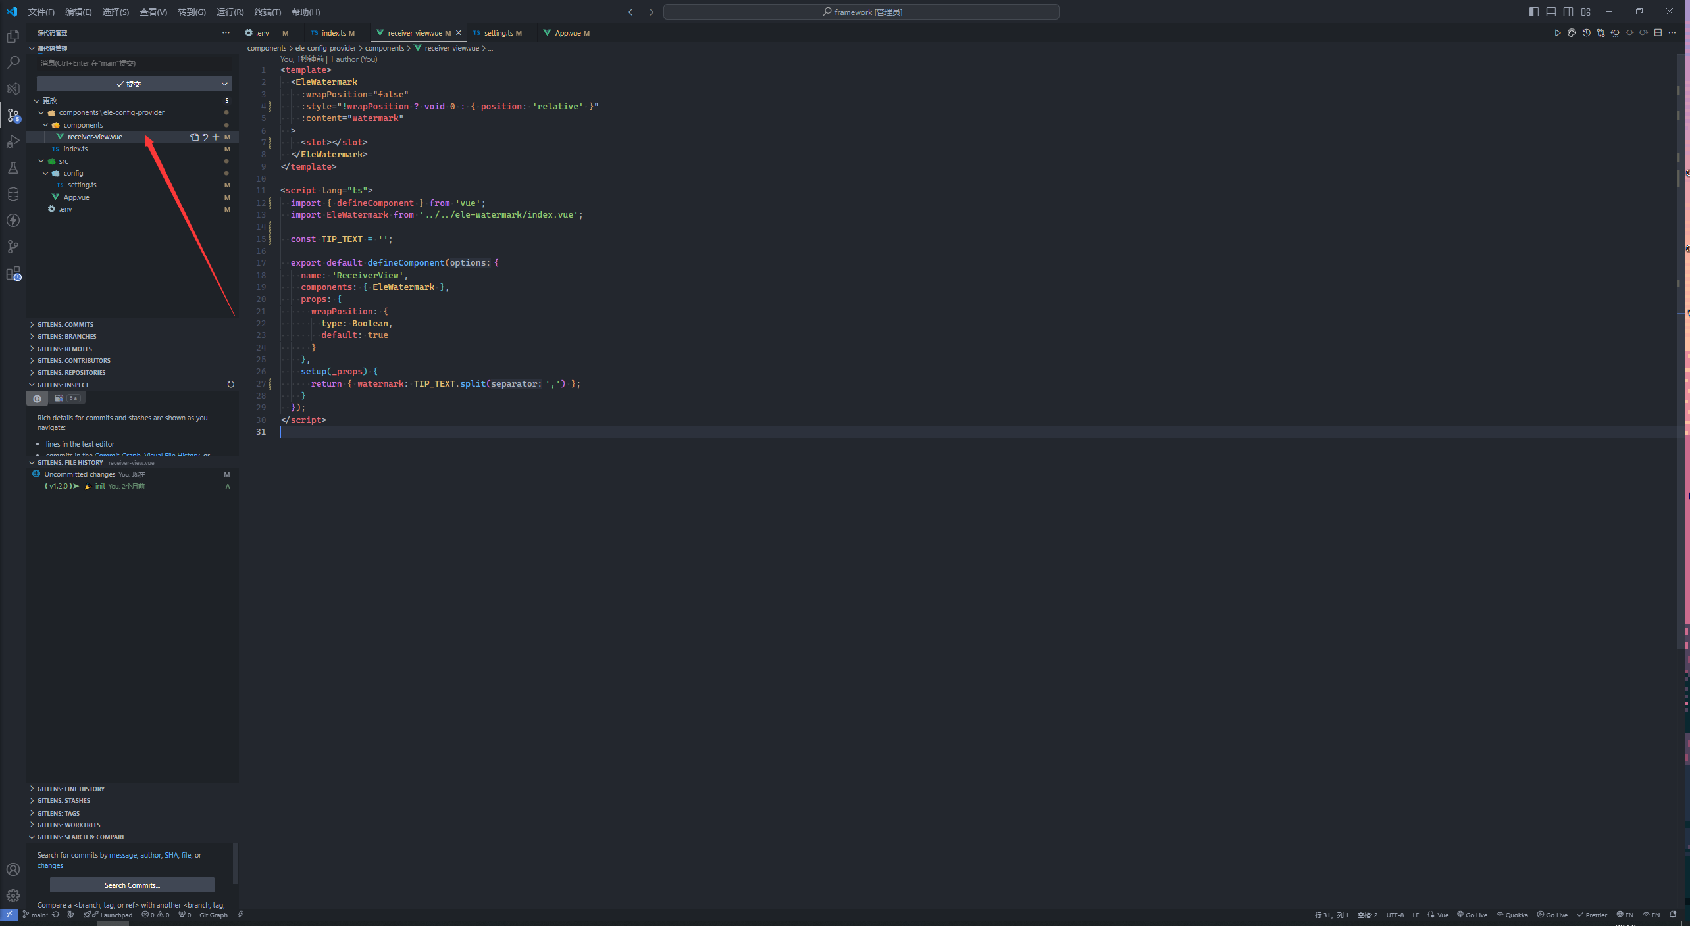Open the Extensions view icon
1690x926 pixels.
pyautogui.click(x=13, y=274)
